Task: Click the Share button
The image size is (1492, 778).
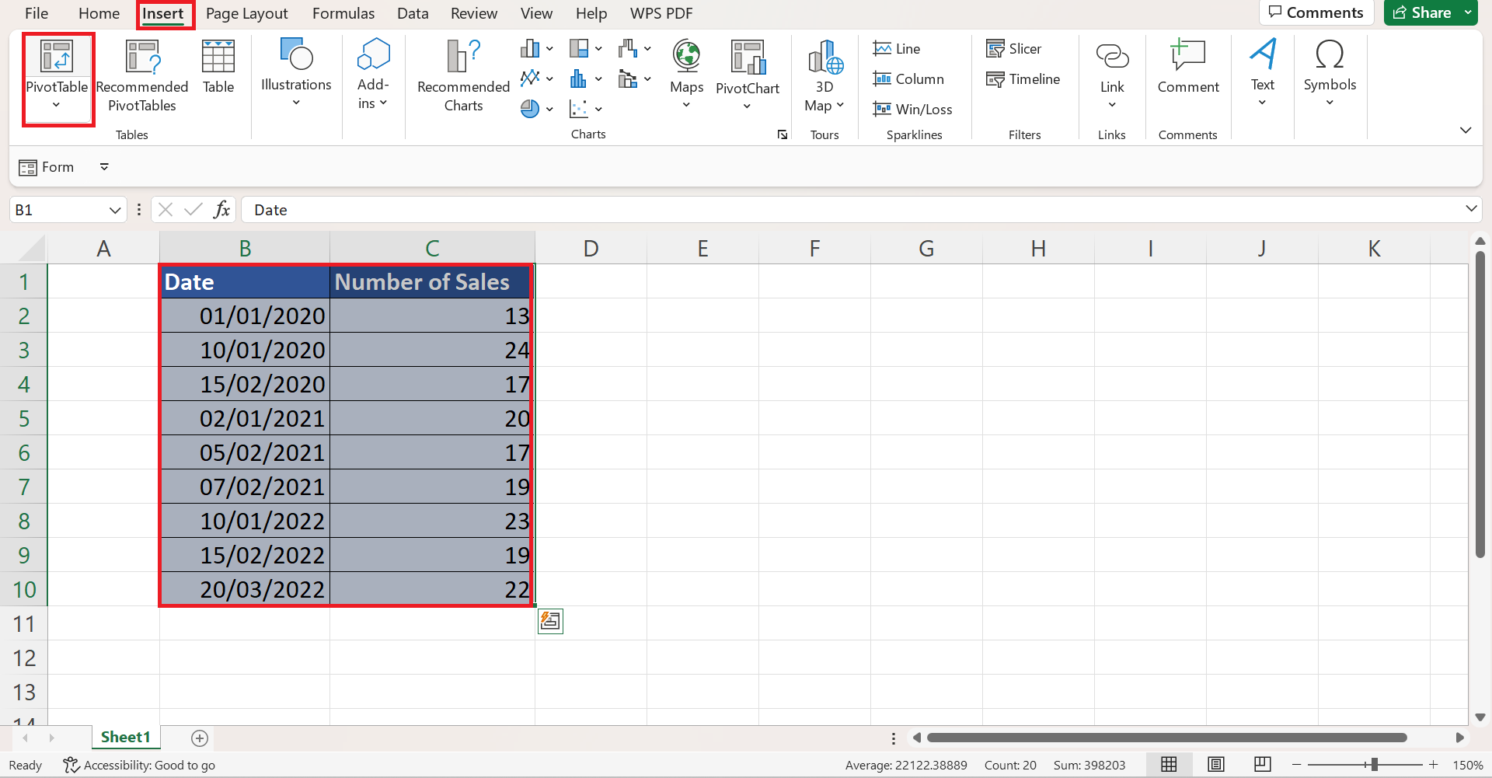Action: pyautogui.click(x=1424, y=12)
